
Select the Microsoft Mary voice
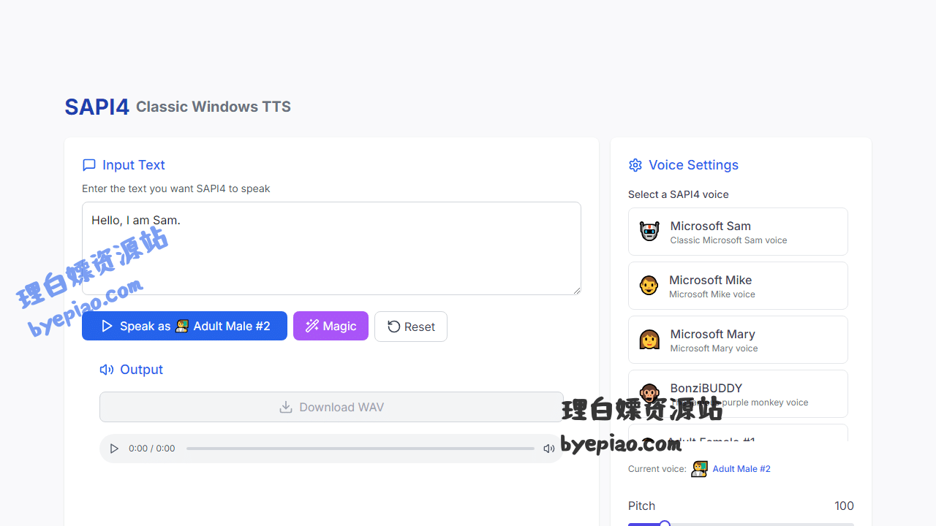(738, 340)
